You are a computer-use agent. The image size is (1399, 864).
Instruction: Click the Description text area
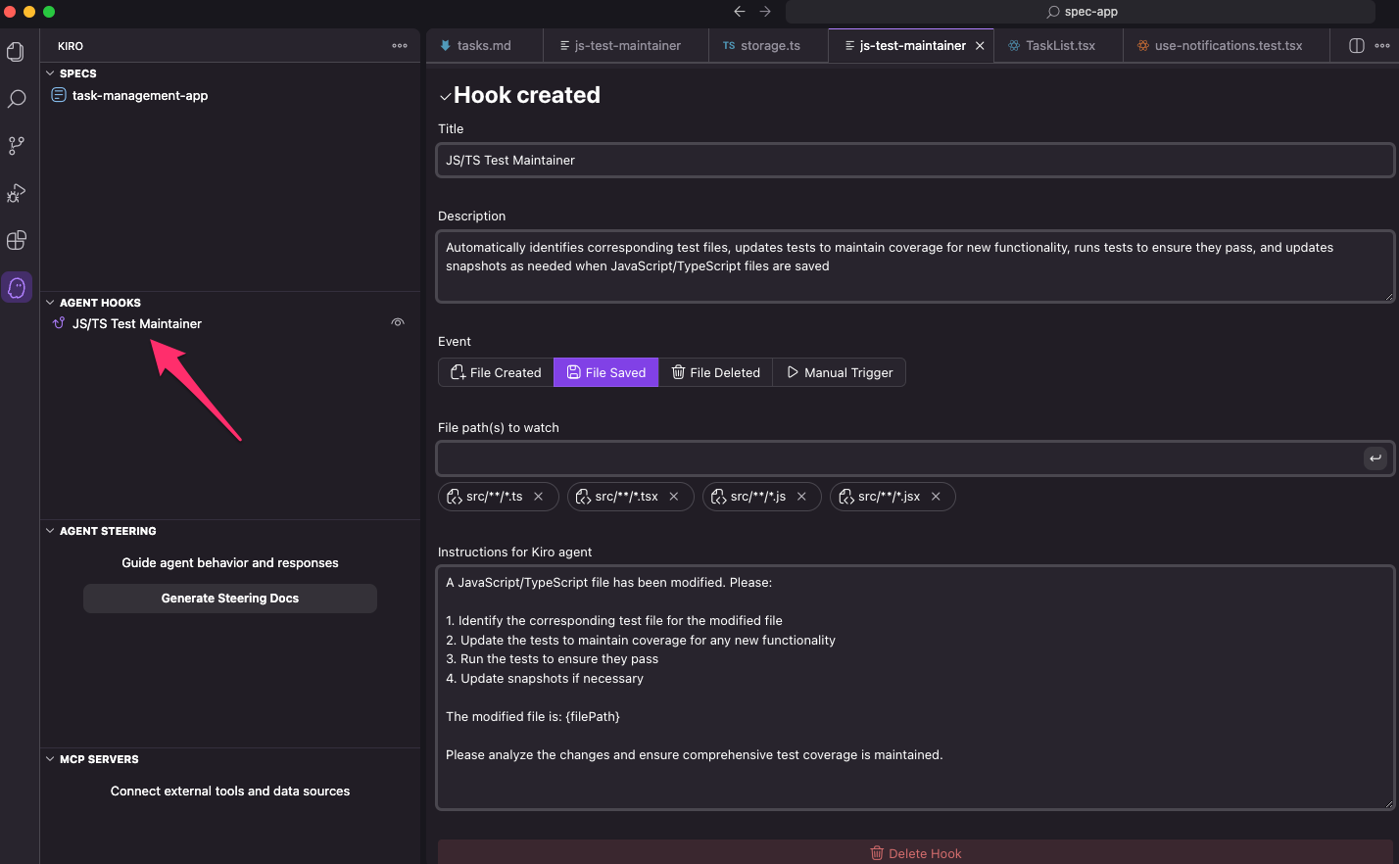coord(915,266)
